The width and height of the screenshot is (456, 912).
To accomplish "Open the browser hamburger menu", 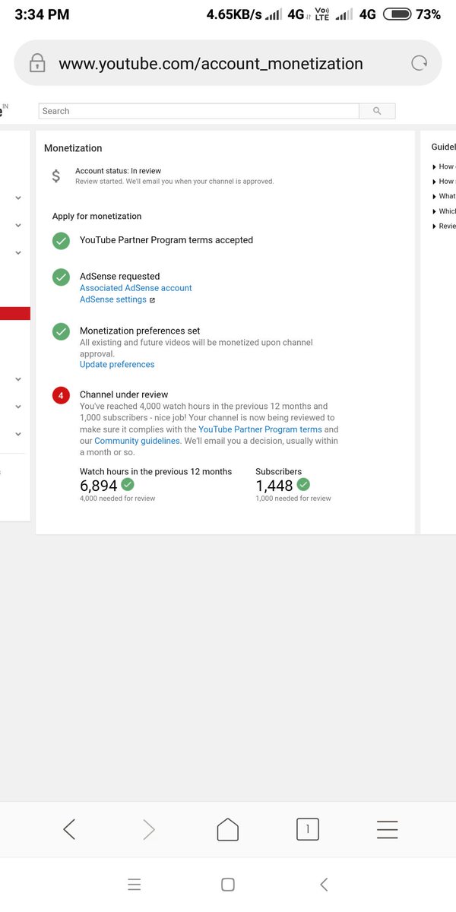I will tap(387, 829).
